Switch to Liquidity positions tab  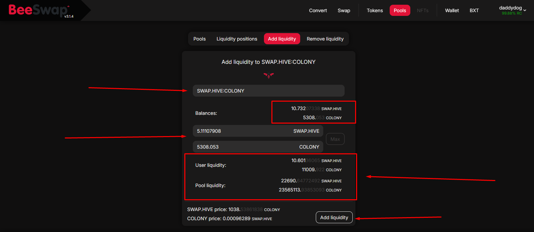tap(237, 39)
